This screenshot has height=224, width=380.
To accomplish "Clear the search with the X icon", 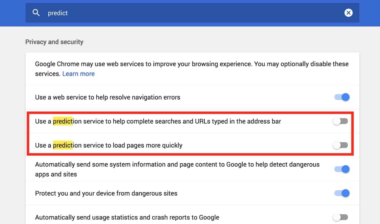I will [348, 13].
